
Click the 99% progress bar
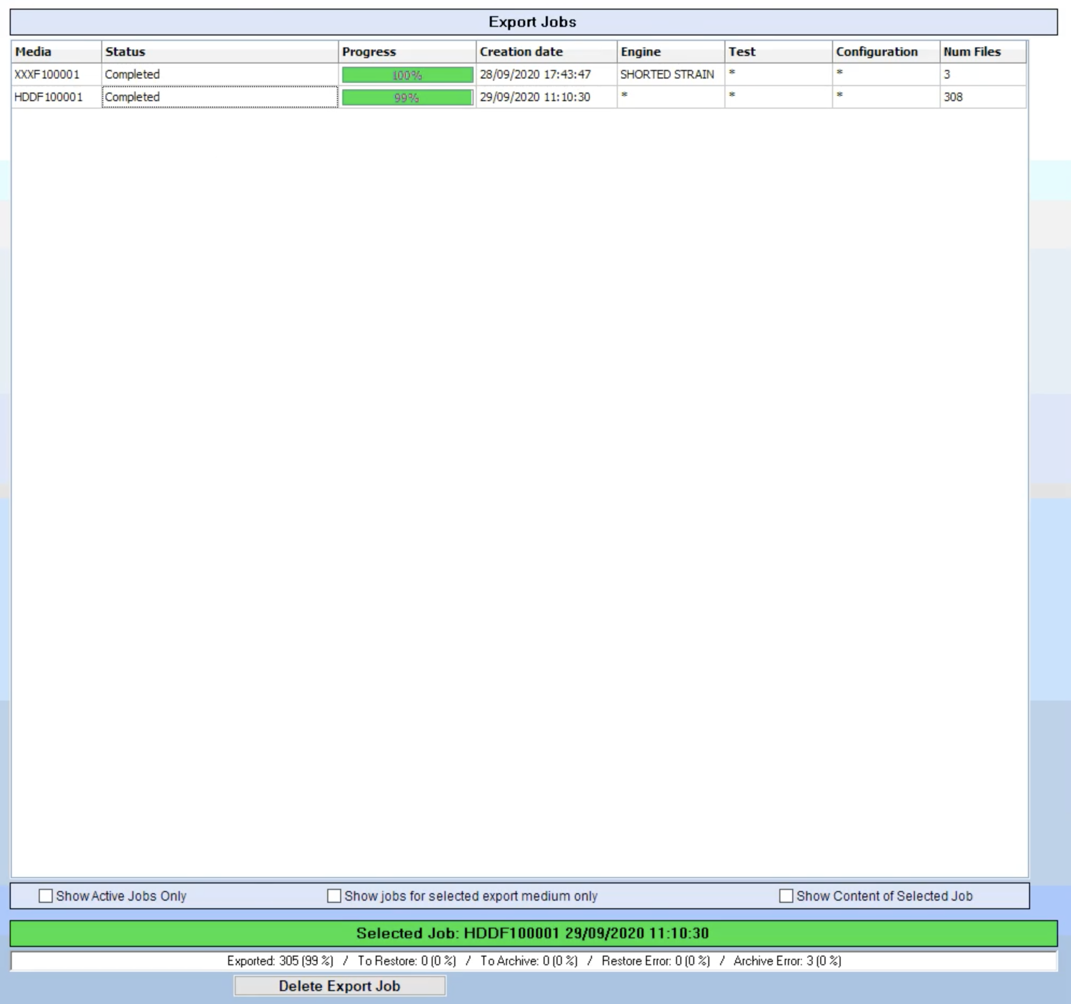[x=407, y=97]
